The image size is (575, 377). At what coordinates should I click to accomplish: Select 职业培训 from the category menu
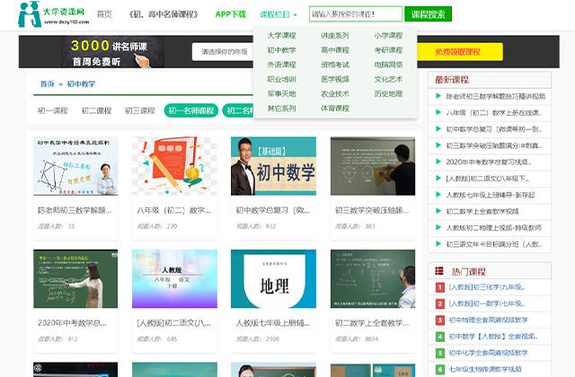pyautogui.click(x=281, y=79)
